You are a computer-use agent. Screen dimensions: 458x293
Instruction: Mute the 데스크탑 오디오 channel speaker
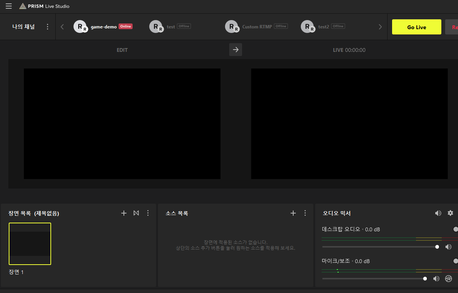[x=448, y=246]
